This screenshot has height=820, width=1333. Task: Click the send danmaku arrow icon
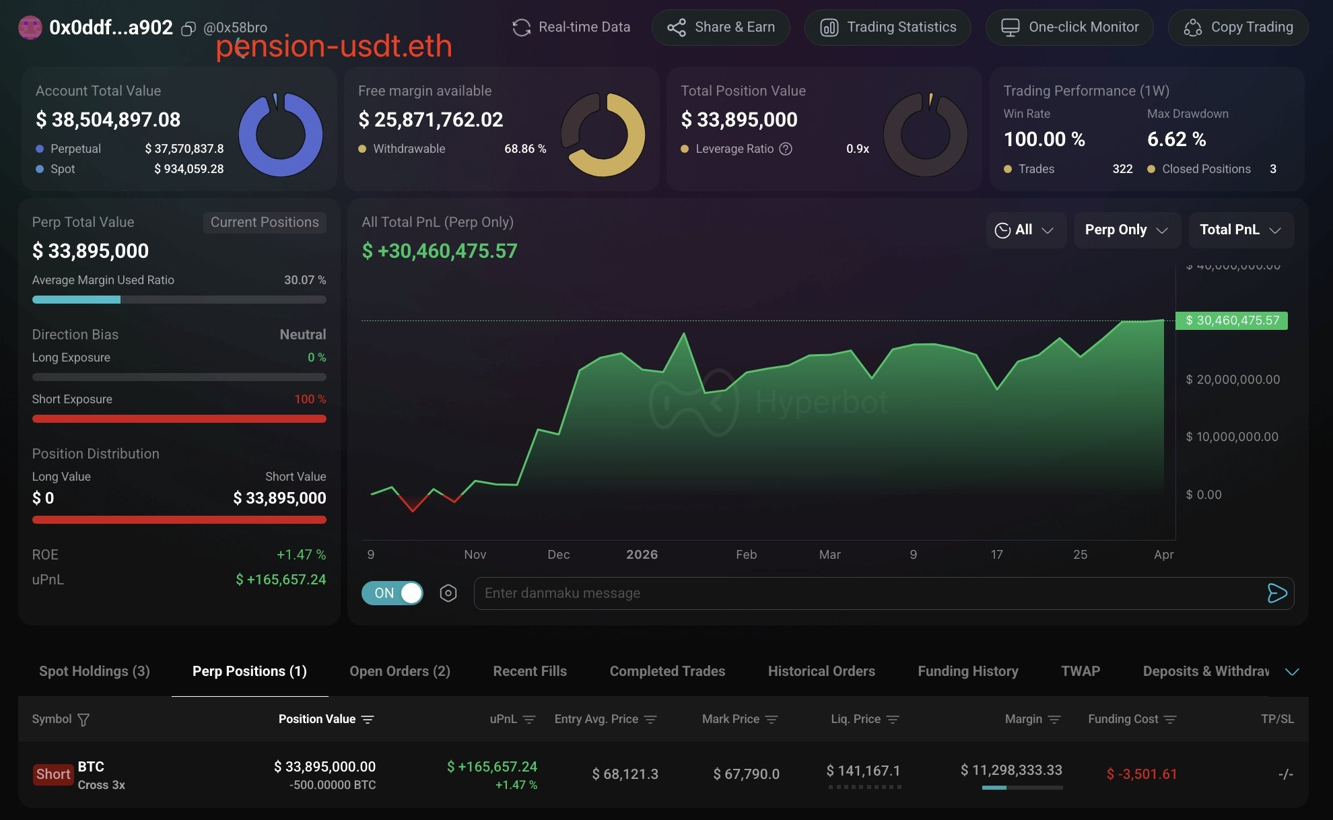point(1276,593)
